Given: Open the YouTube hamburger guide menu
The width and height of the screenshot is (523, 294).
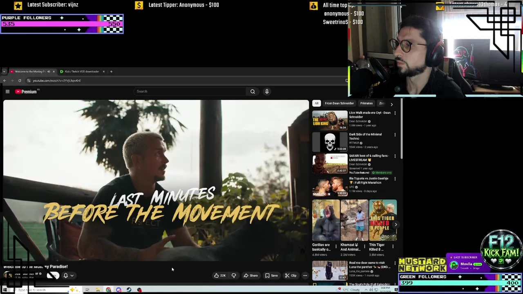Looking at the screenshot, I should (x=7, y=91).
